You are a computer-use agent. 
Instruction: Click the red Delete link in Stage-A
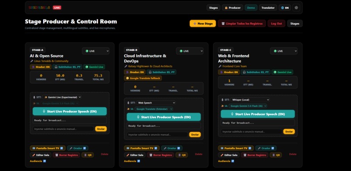click(105, 154)
